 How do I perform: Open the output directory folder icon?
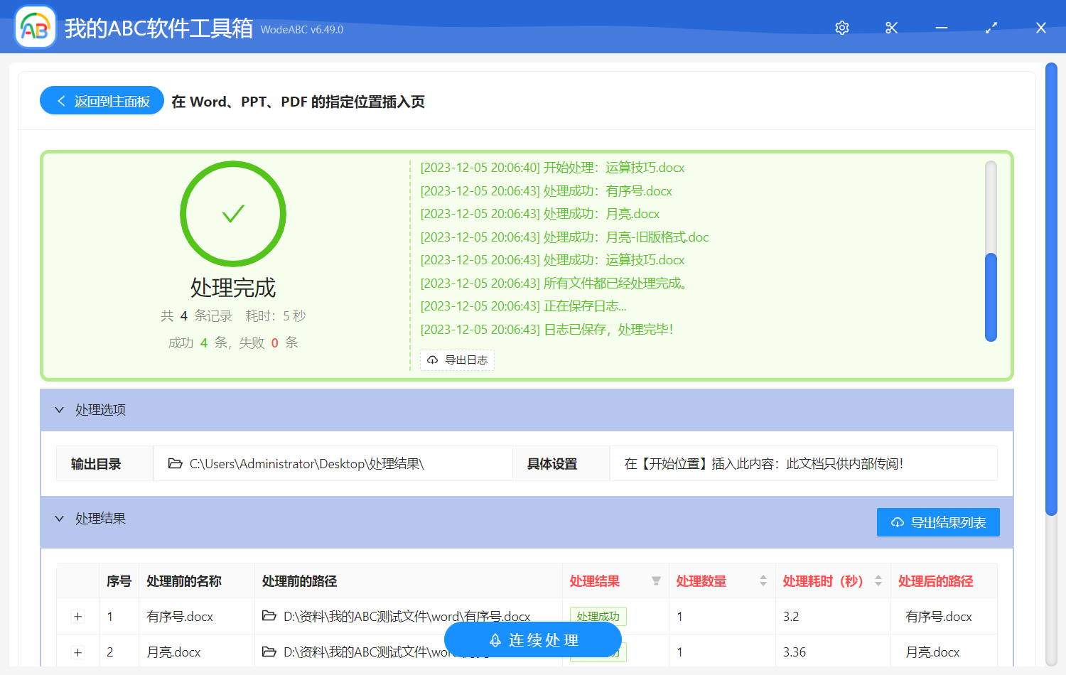click(175, 464)
